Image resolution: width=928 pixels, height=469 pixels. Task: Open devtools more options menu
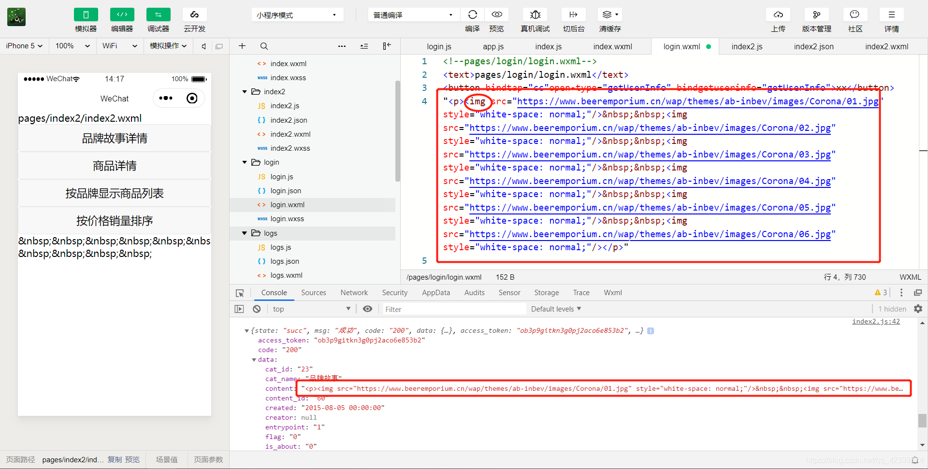click(901, 293)
